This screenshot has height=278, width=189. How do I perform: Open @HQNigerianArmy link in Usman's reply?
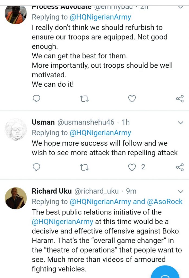click(x=100, y=133)
